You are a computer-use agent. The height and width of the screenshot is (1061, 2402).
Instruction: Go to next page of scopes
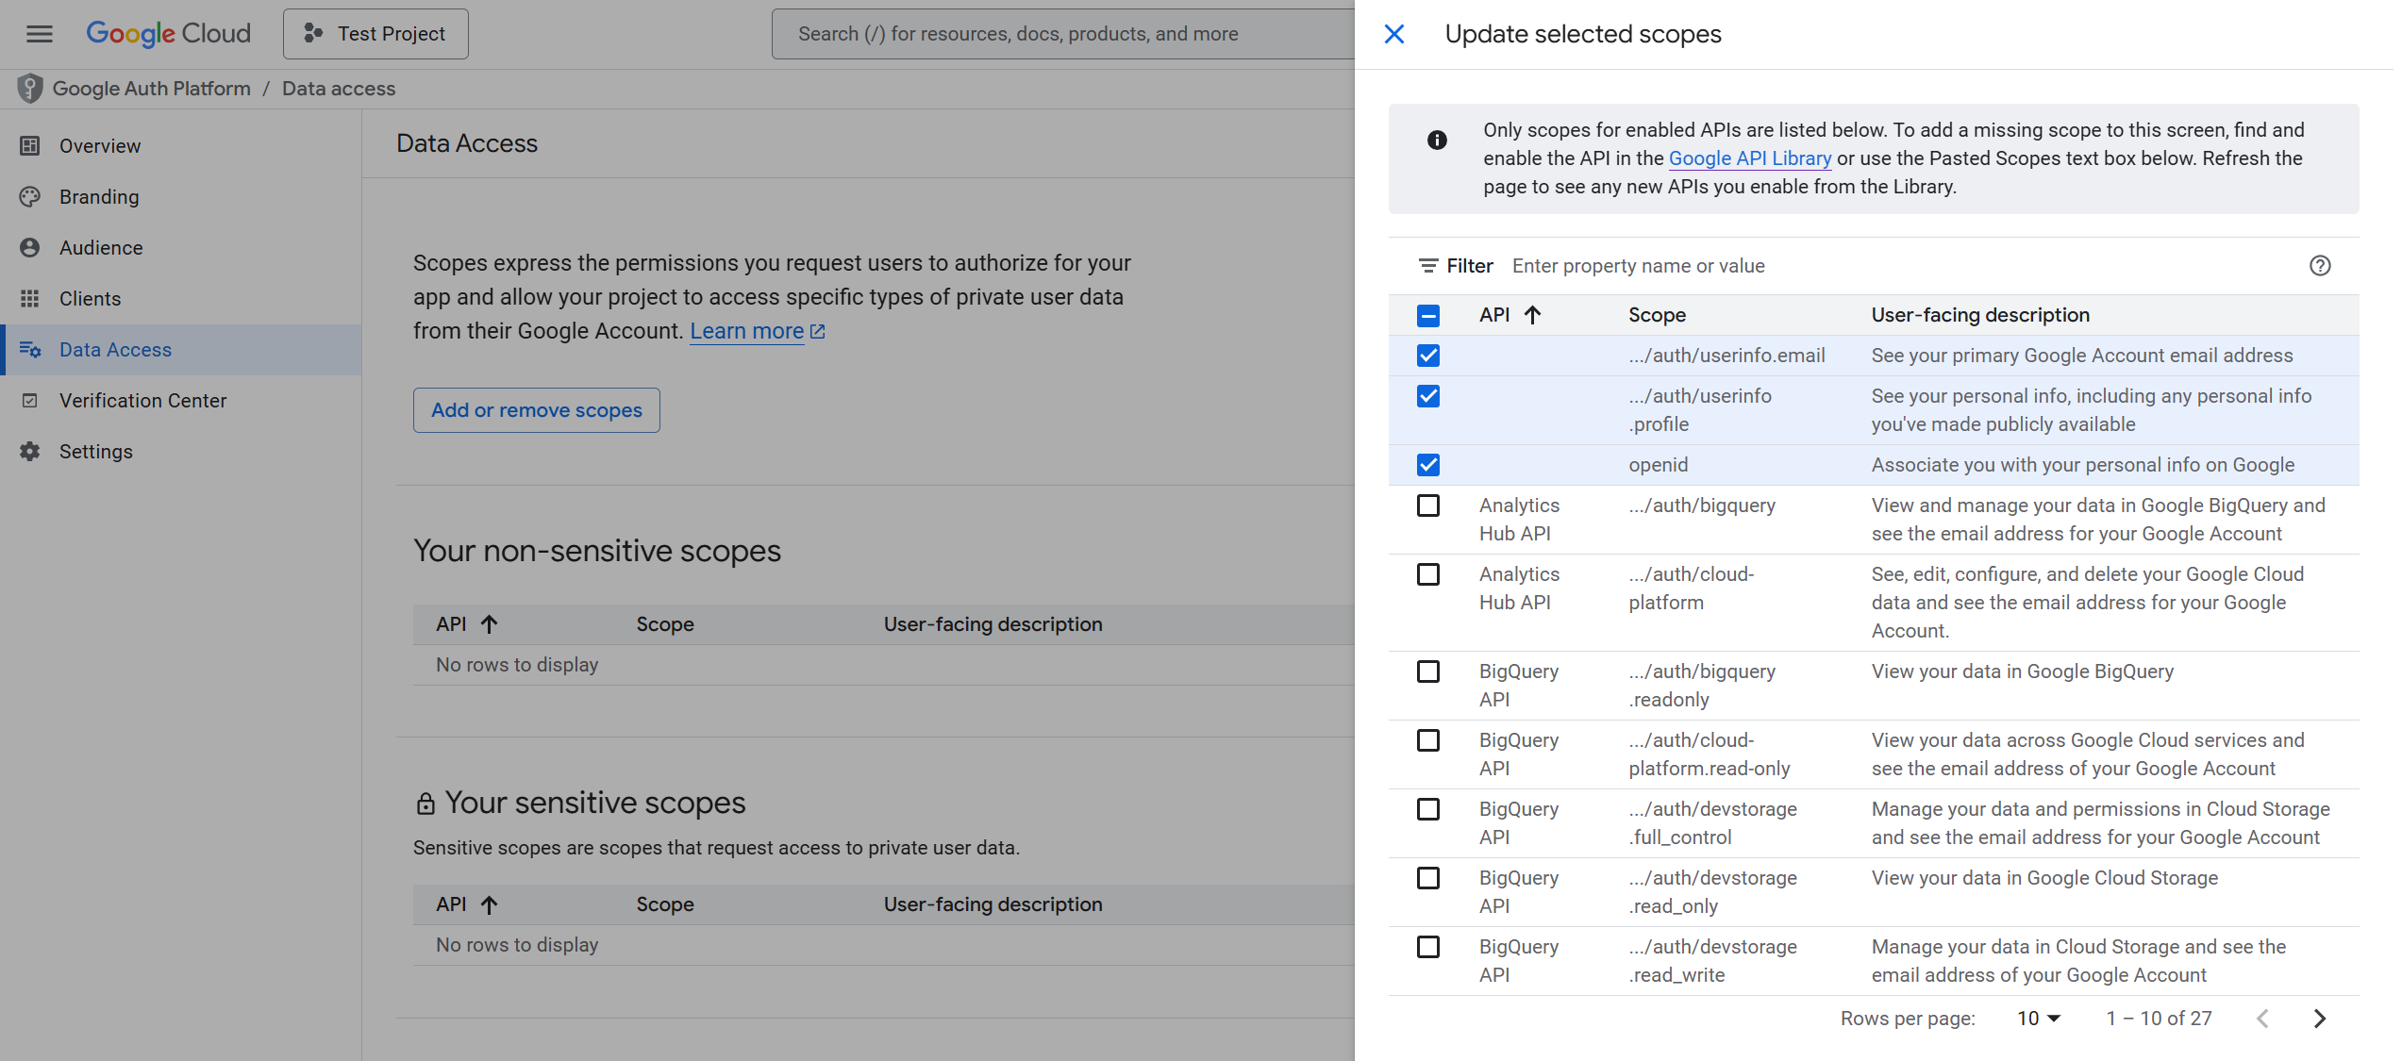2319,1019
